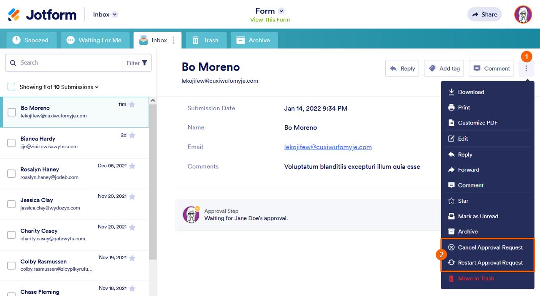Open the Inbox product dropdown in header

[105, 14]
